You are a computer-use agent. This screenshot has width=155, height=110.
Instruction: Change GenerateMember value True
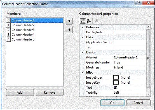click(129, 62)
